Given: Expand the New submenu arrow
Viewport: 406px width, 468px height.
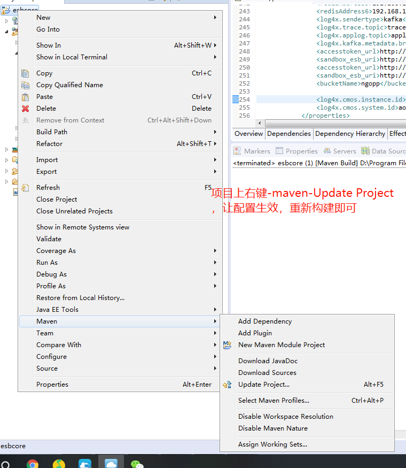Looking at the screenshot, I should [215, 18].
